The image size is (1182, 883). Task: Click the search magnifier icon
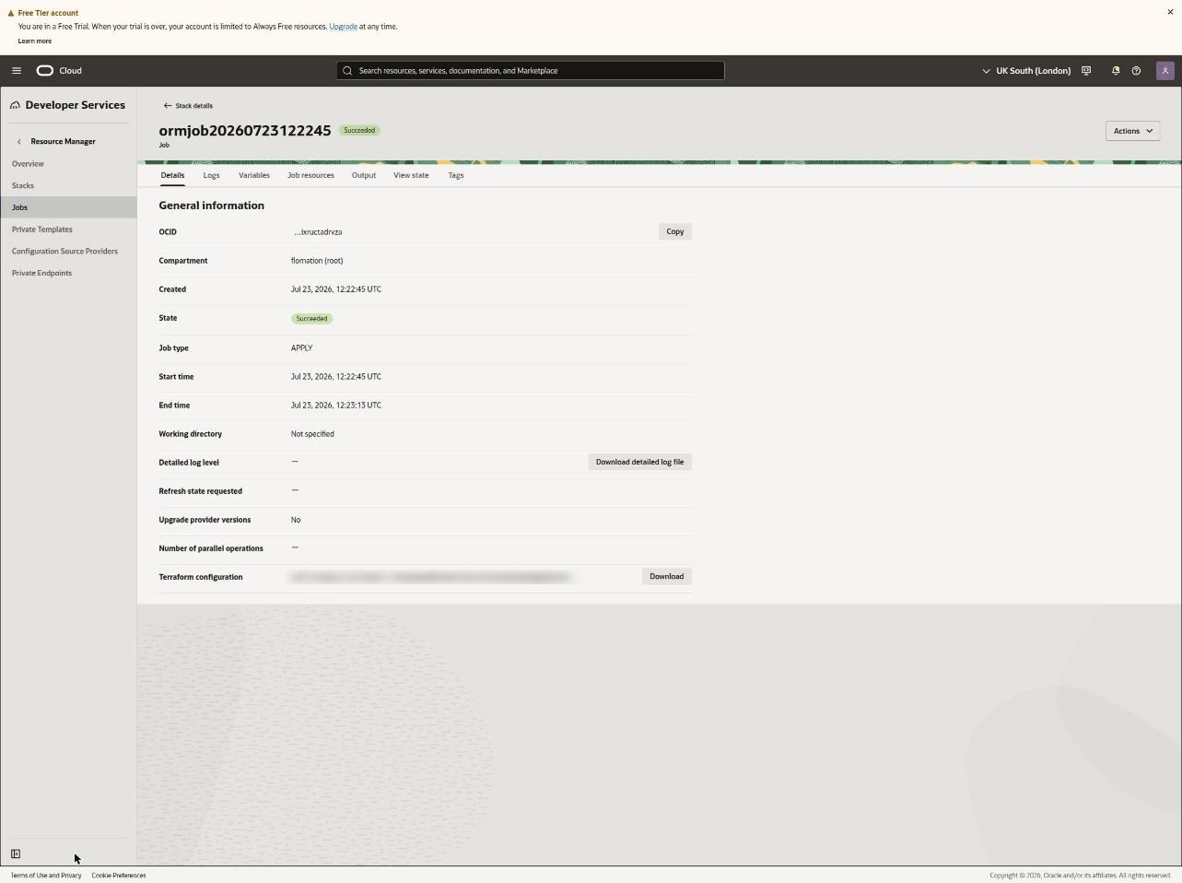[x=347, y=71]
